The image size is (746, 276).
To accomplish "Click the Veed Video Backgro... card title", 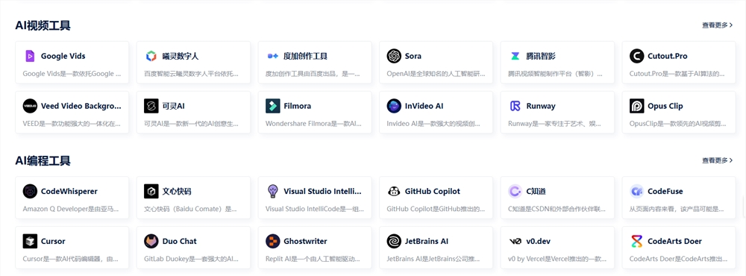I will coord(81,106).
